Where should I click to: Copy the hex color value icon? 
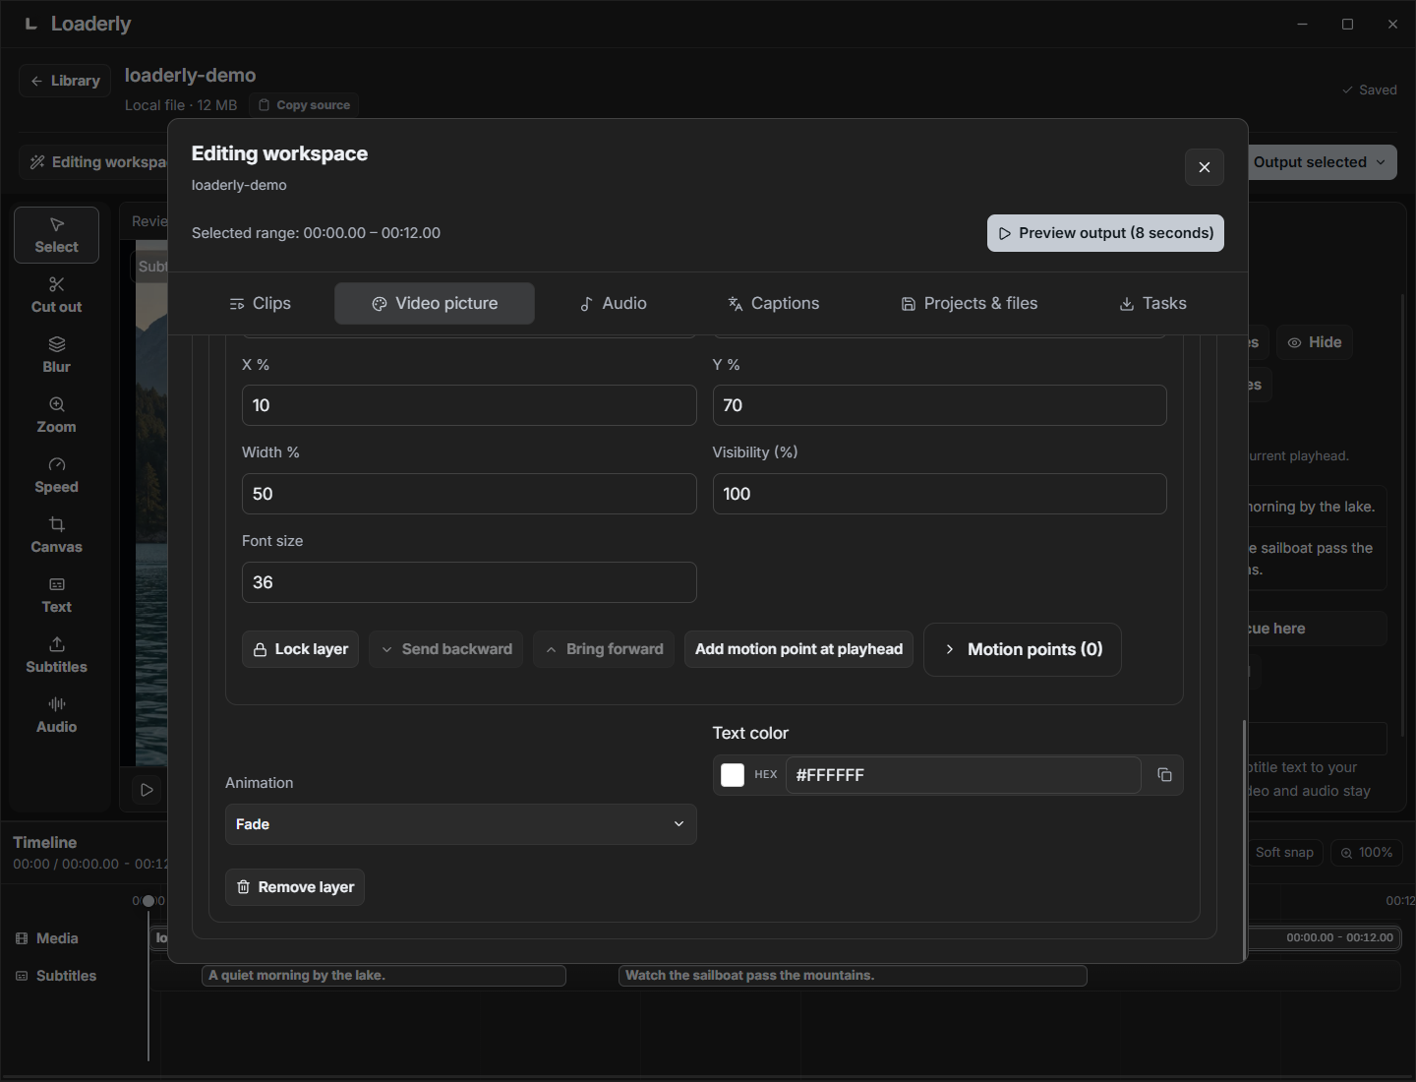pos(1164,775)
